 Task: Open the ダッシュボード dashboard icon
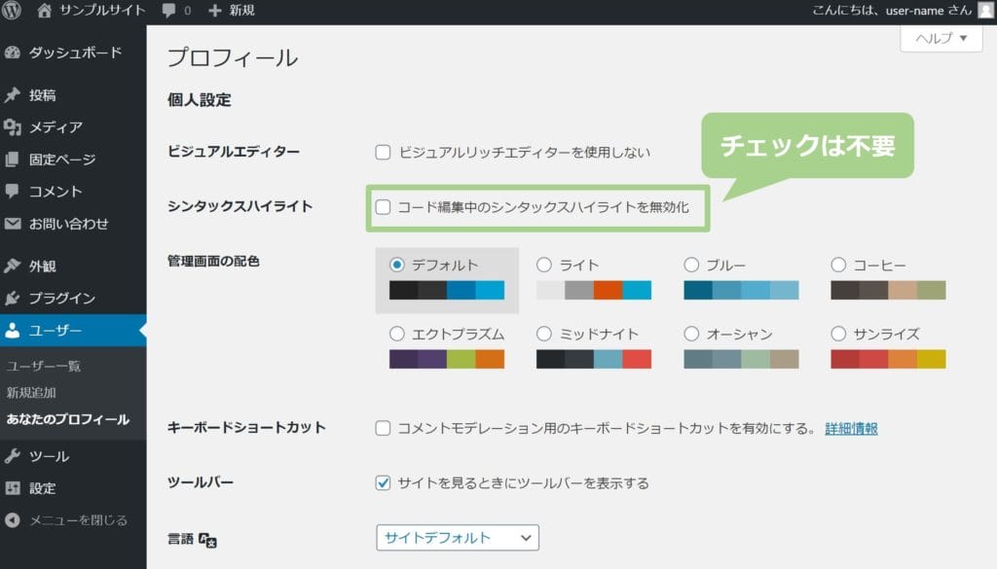click(x=13, y=53)
